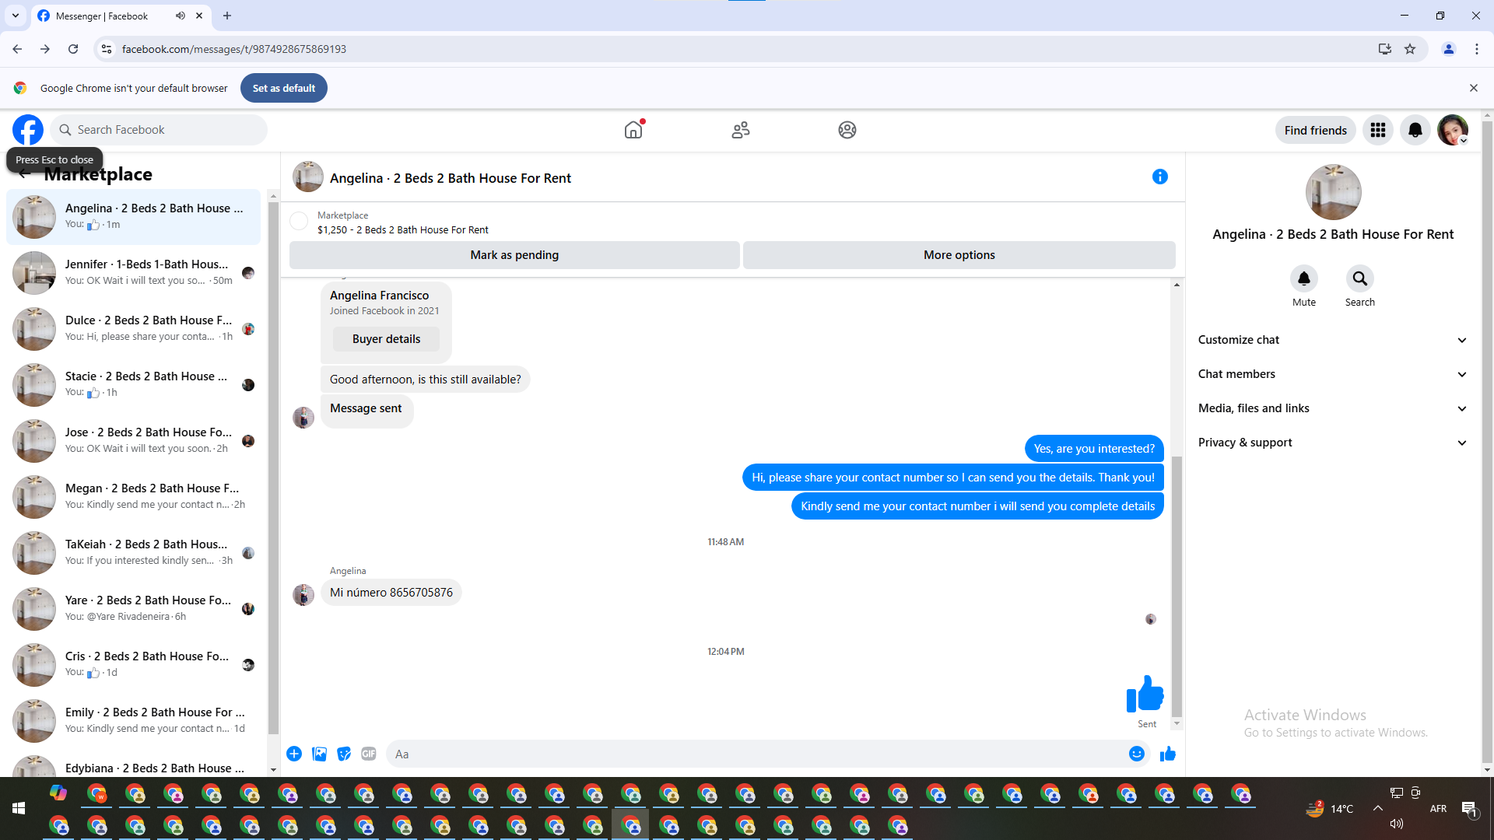This screenshot has height=840, width=1494.
Task: Reload the page
Action: point(73,49)
